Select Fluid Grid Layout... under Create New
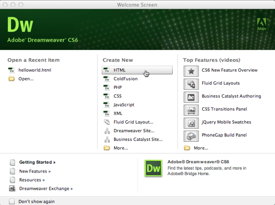Screen dimensions: 275x205 (133, 122)
